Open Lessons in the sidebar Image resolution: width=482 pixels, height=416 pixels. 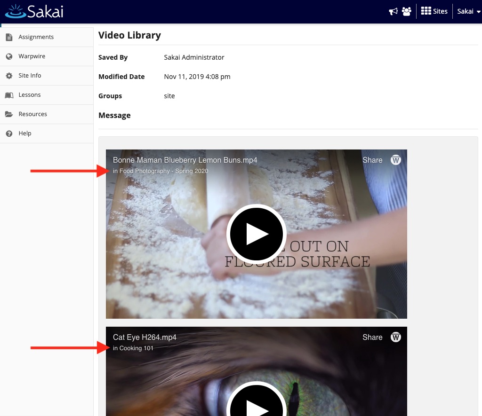30,95
